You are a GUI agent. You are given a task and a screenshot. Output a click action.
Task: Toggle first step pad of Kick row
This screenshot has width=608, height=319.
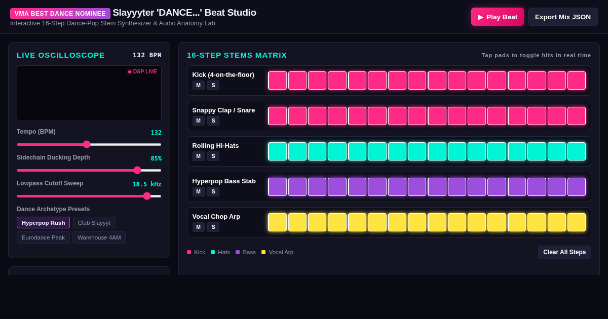pos(278,81)
